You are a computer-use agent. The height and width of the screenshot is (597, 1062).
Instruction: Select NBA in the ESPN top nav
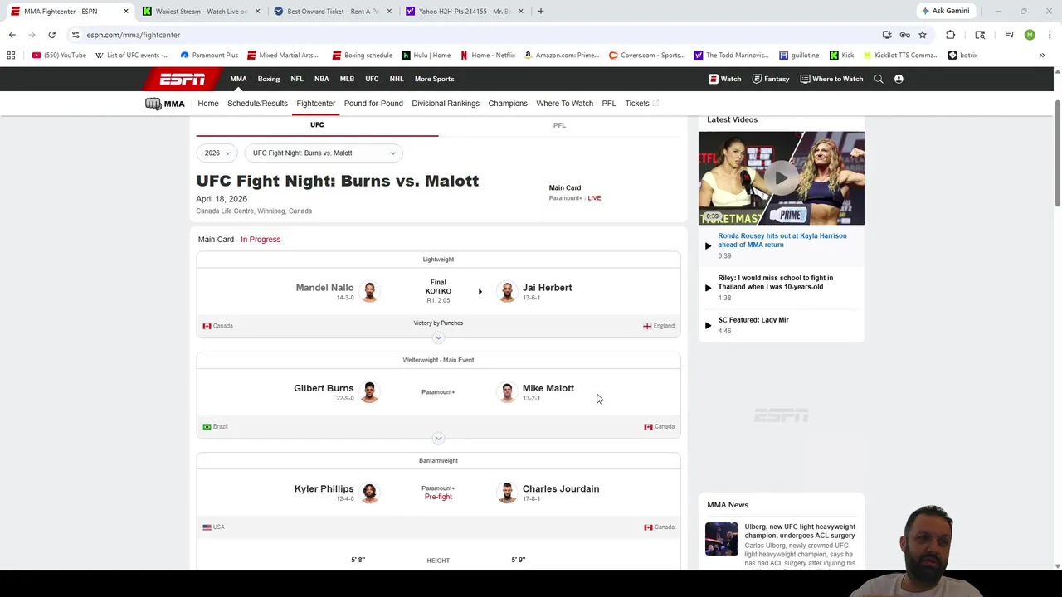321,79
